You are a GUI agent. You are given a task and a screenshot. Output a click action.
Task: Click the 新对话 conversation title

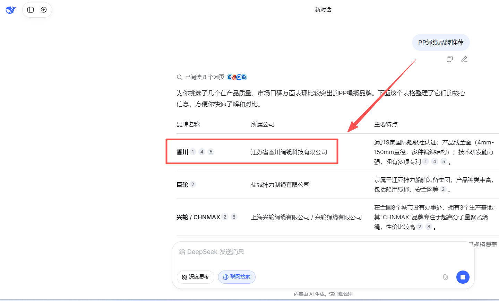(323, 10)
